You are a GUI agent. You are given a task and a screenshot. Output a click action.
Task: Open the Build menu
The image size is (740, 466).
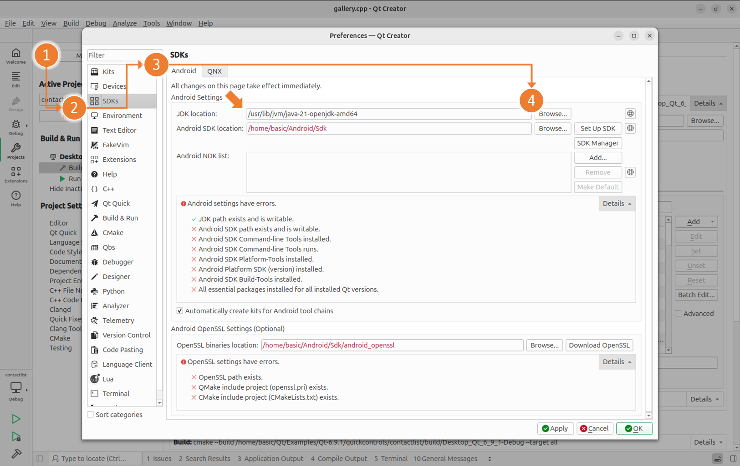(71, 23)
